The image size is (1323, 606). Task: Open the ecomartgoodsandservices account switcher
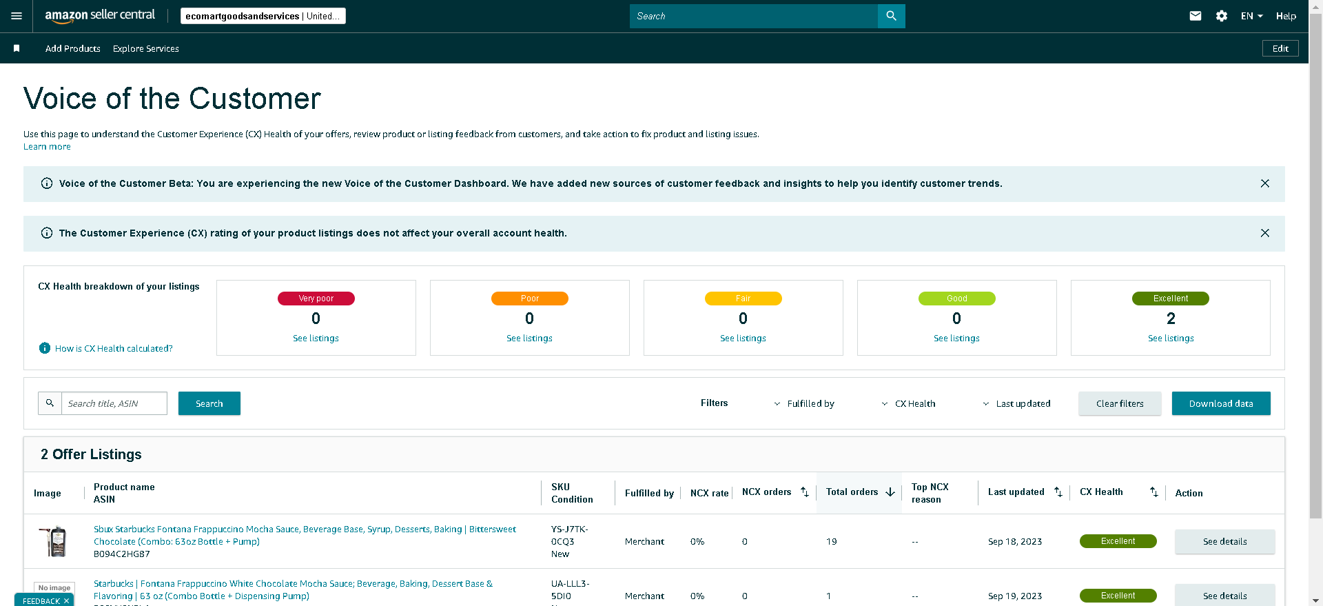(x=263, y=16)
